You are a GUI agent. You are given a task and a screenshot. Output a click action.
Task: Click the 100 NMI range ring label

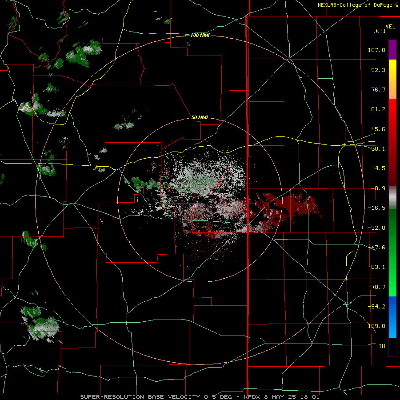200,35
